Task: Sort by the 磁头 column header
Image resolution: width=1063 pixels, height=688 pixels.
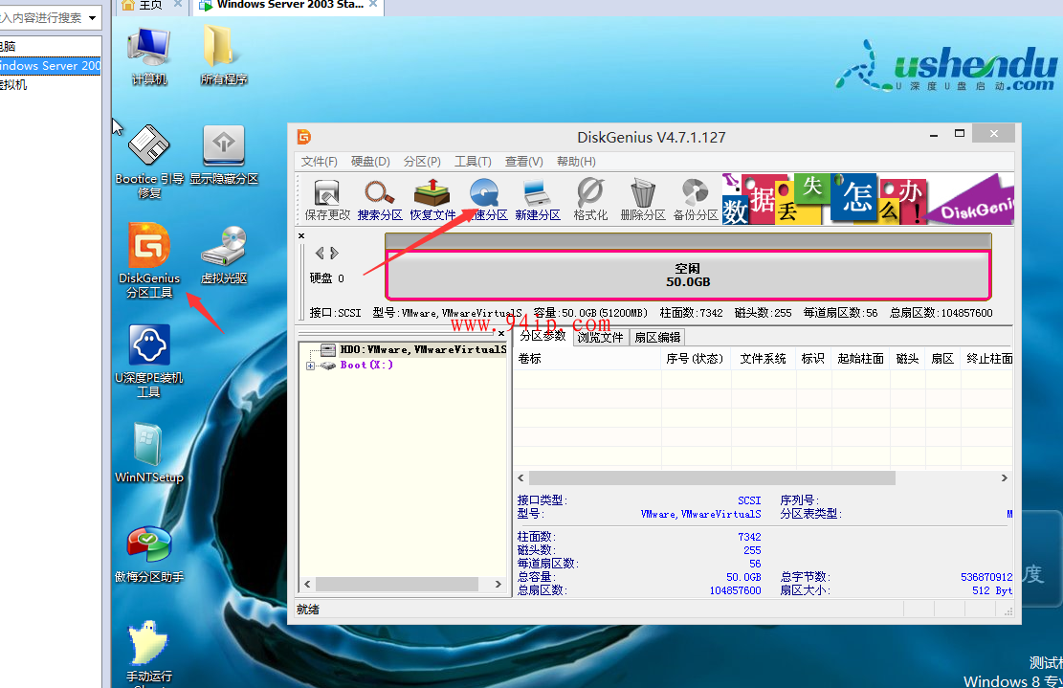Action: (908, 359)
